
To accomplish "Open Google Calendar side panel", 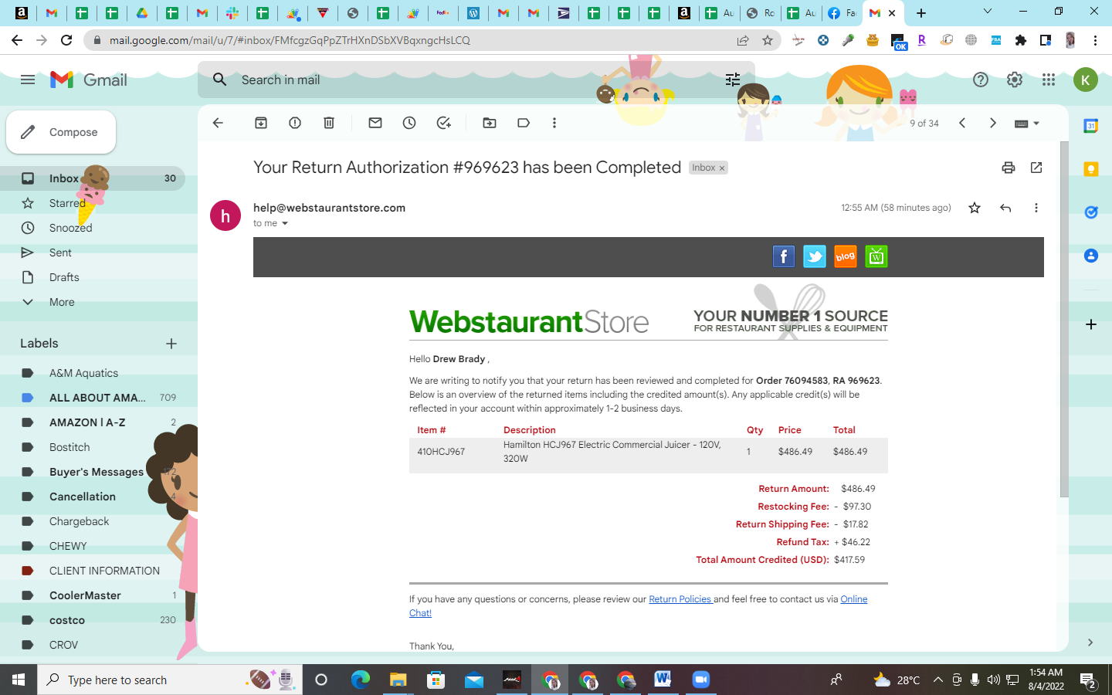I will 1091,126.
